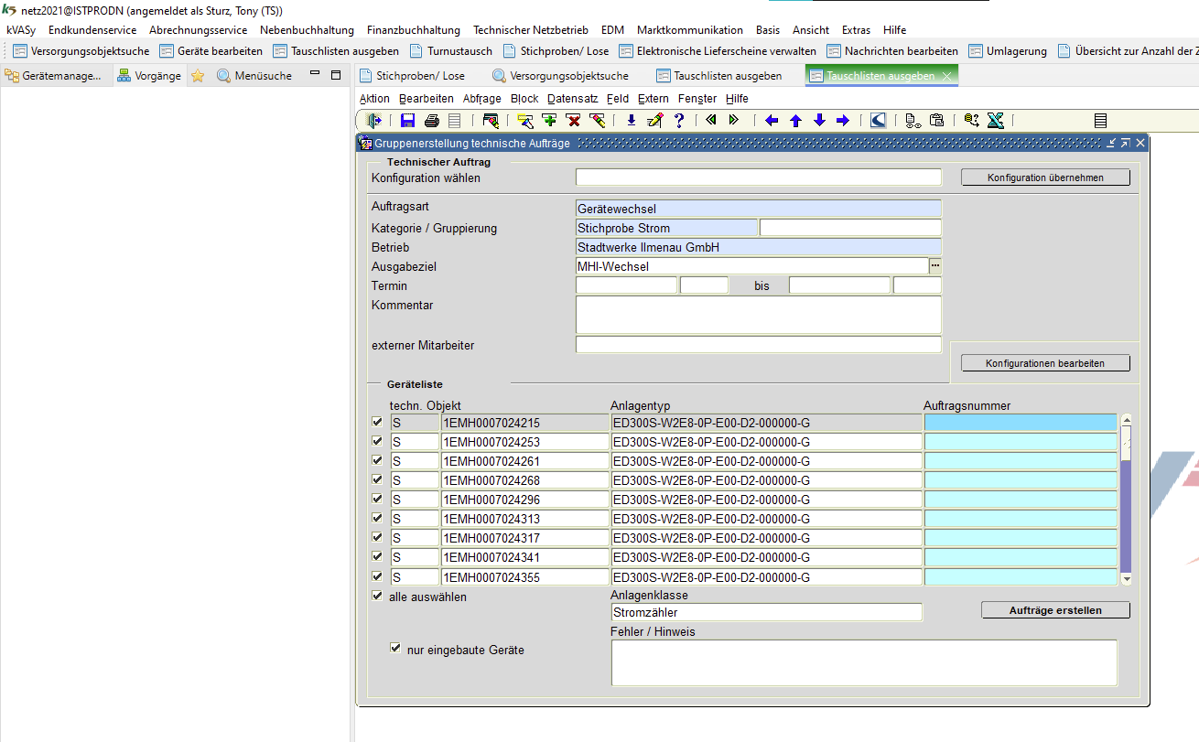Click the blue up arrow icon
The height and width of the screenshot is (742, 1199).
795,120
